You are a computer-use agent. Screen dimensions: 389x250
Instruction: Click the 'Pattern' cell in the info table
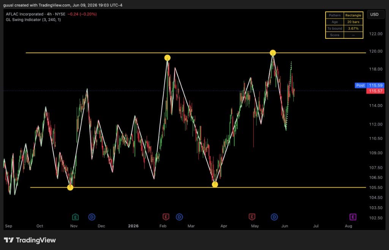click(335, 15)
